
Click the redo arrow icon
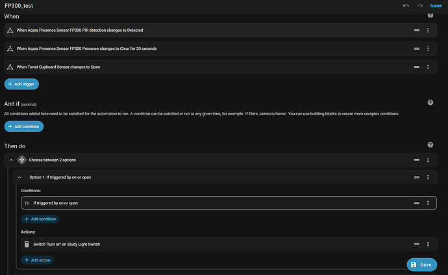[419, 6]
